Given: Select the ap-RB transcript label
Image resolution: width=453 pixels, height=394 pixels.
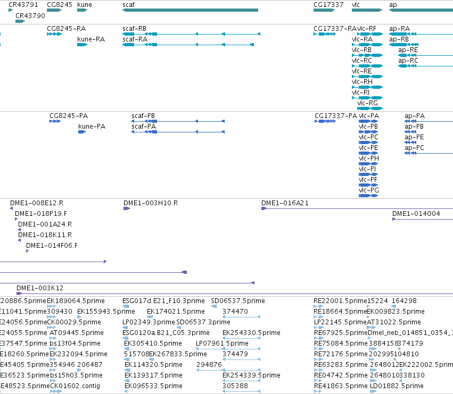Looking at the screenshot, I should [399, 39].
